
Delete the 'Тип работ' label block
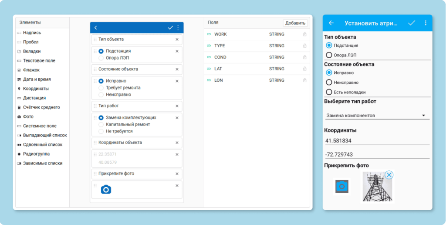coord(177,106)
